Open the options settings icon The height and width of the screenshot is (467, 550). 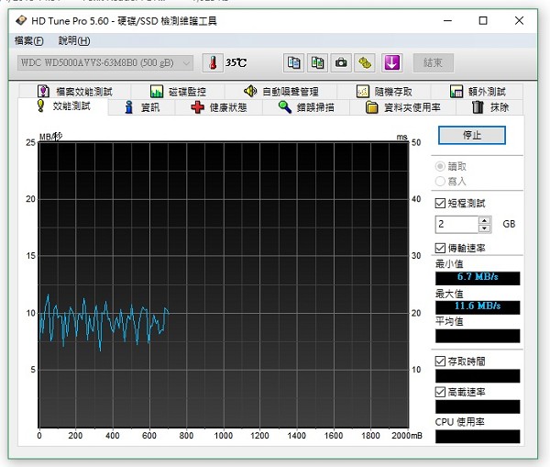tap(365, 63)
